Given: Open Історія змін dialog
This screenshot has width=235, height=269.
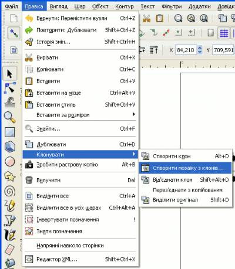Looking at the screenshot, I should (x=80, y=42).
